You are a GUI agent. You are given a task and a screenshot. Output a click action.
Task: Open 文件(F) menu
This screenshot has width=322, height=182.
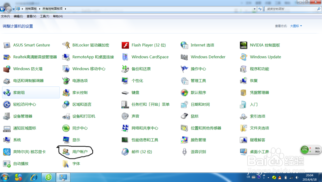[x=5, y=16]
